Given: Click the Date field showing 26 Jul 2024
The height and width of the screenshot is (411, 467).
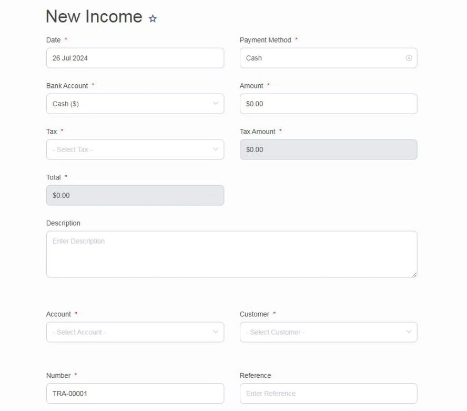Looking at the screenshot, I should [x=135, y=58].
